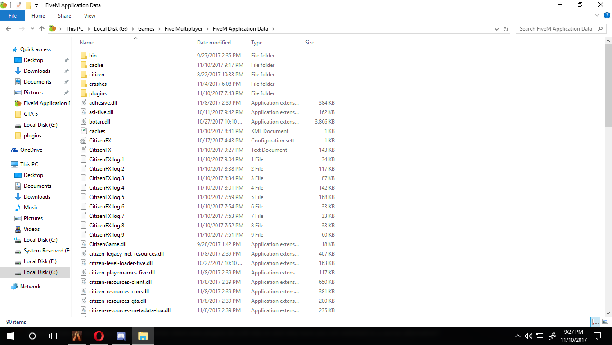Open the Recent locations dropdown arrow
Viewport: 612px width, 345px height.
(32, 29)
